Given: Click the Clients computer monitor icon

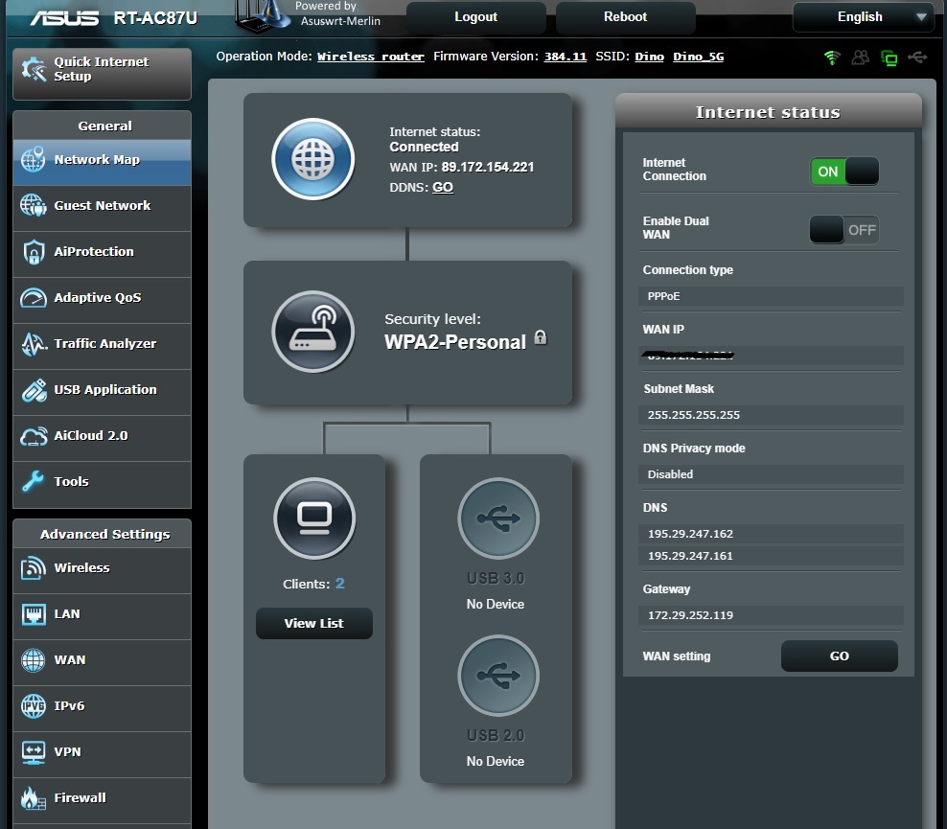Looking at the screenshot, I should tap(314, 518).
